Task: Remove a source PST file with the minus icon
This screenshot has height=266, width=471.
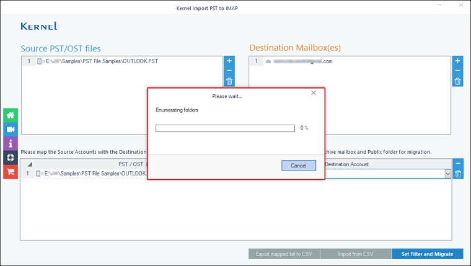Action: coord(229,71)
